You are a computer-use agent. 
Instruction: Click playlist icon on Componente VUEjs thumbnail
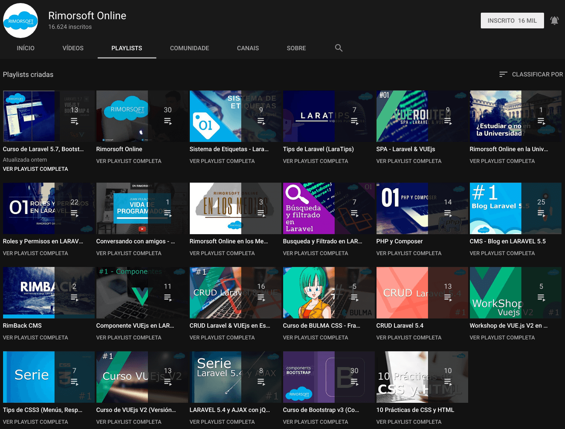pyautogui.click(x=168, y=298)
